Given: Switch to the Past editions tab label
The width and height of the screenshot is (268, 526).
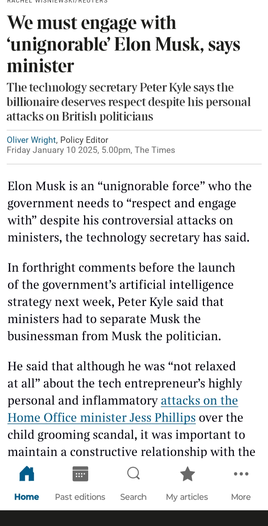Looking at the screenshot, I should tap(80, 497).
